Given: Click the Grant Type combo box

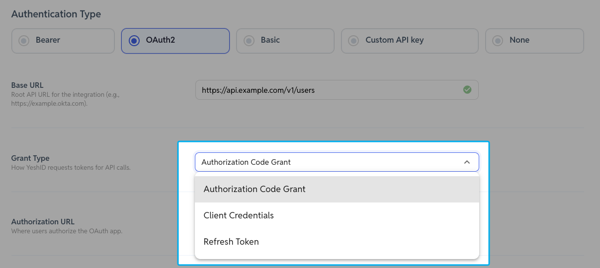Looking at the screenshot, I should [x=337, y=162].
